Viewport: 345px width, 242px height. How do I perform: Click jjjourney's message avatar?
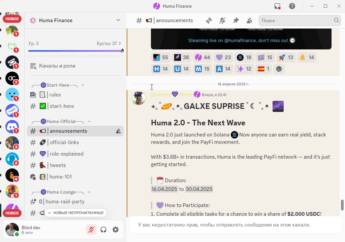pyautogui.click(x=139, y=98)
